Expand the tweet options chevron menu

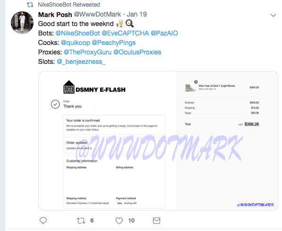click(273, 15)
